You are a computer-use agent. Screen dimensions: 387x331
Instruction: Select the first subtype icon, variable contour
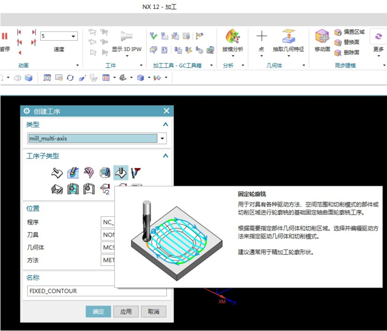(57, 173)
